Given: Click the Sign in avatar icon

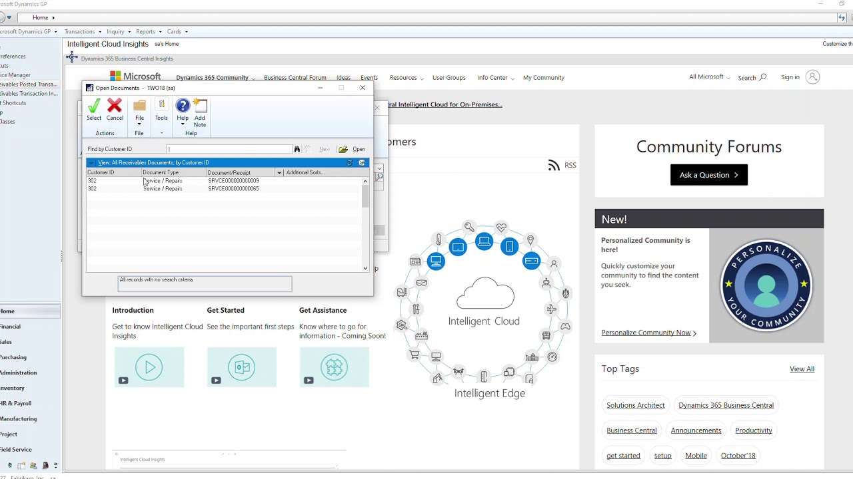Looking at the screenshot, I should [x=812, y=77].
